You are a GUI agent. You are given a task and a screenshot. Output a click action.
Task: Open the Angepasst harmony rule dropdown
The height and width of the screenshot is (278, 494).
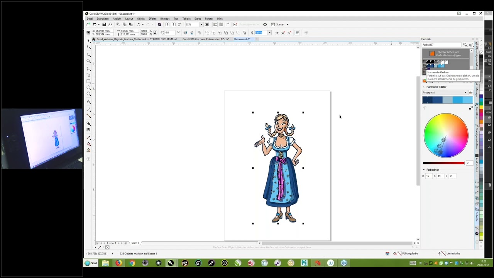pos(445,92)
